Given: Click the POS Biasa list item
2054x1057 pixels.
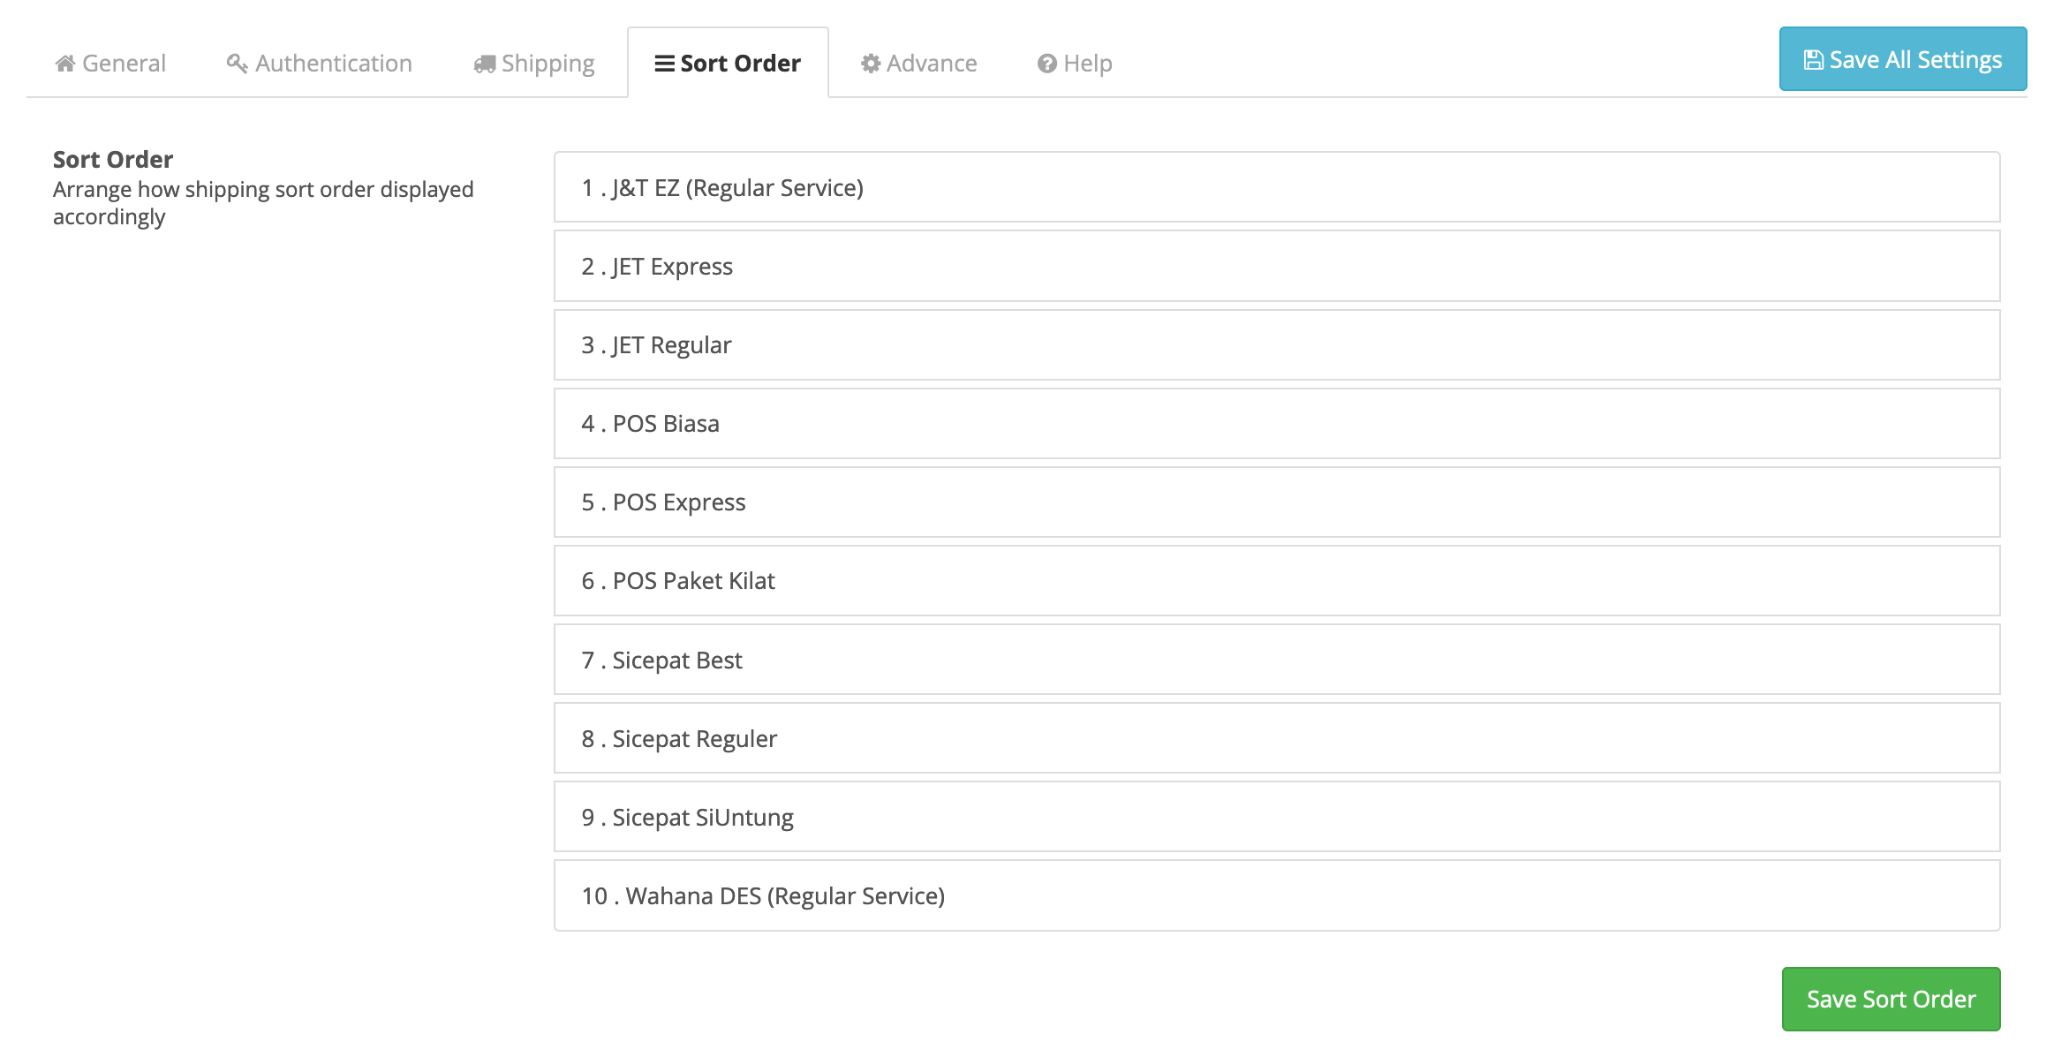Looking at the screenshot, I should click(1276, 424).
